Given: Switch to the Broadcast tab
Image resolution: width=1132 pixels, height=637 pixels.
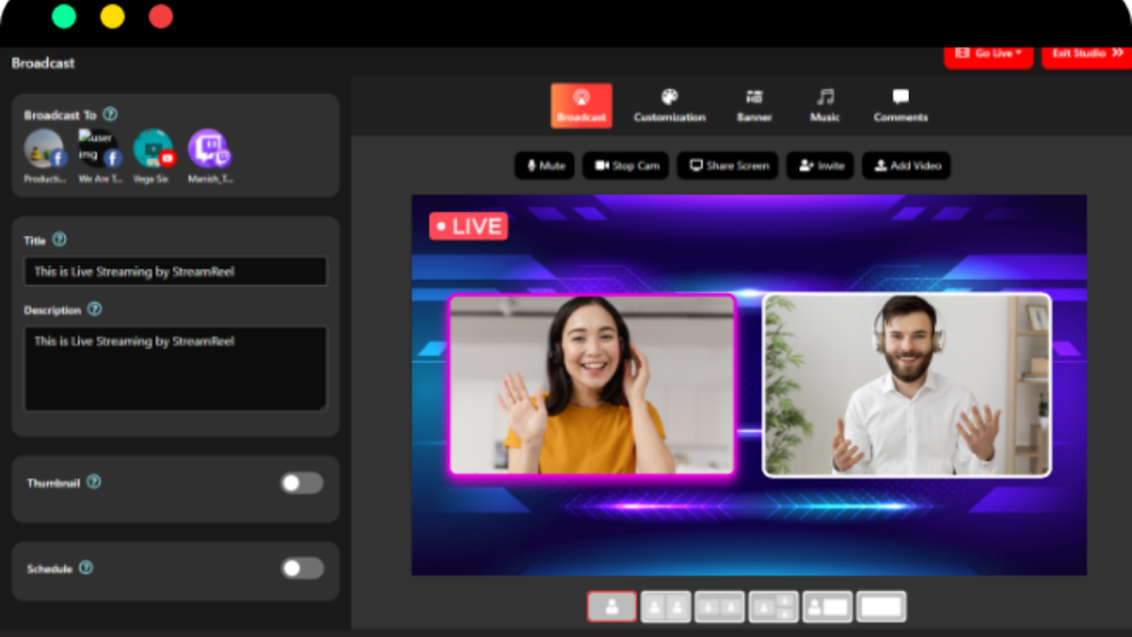Looking at the screenshot, I should [x=581, y=106].
